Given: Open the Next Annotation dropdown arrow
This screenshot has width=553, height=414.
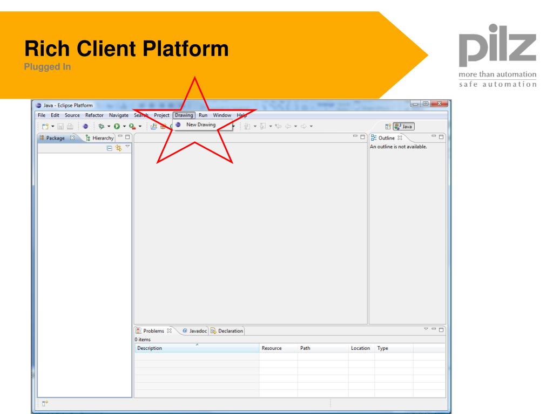Looking at the screenshot, I should pyautogui.click(x=255, y=126).
